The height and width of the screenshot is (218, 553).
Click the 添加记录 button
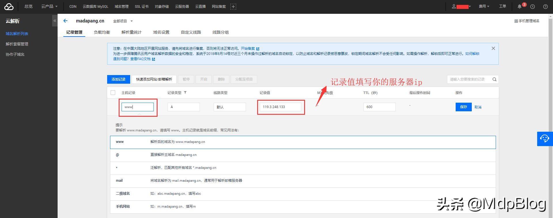pyautogui.click(x=119, y=79)
